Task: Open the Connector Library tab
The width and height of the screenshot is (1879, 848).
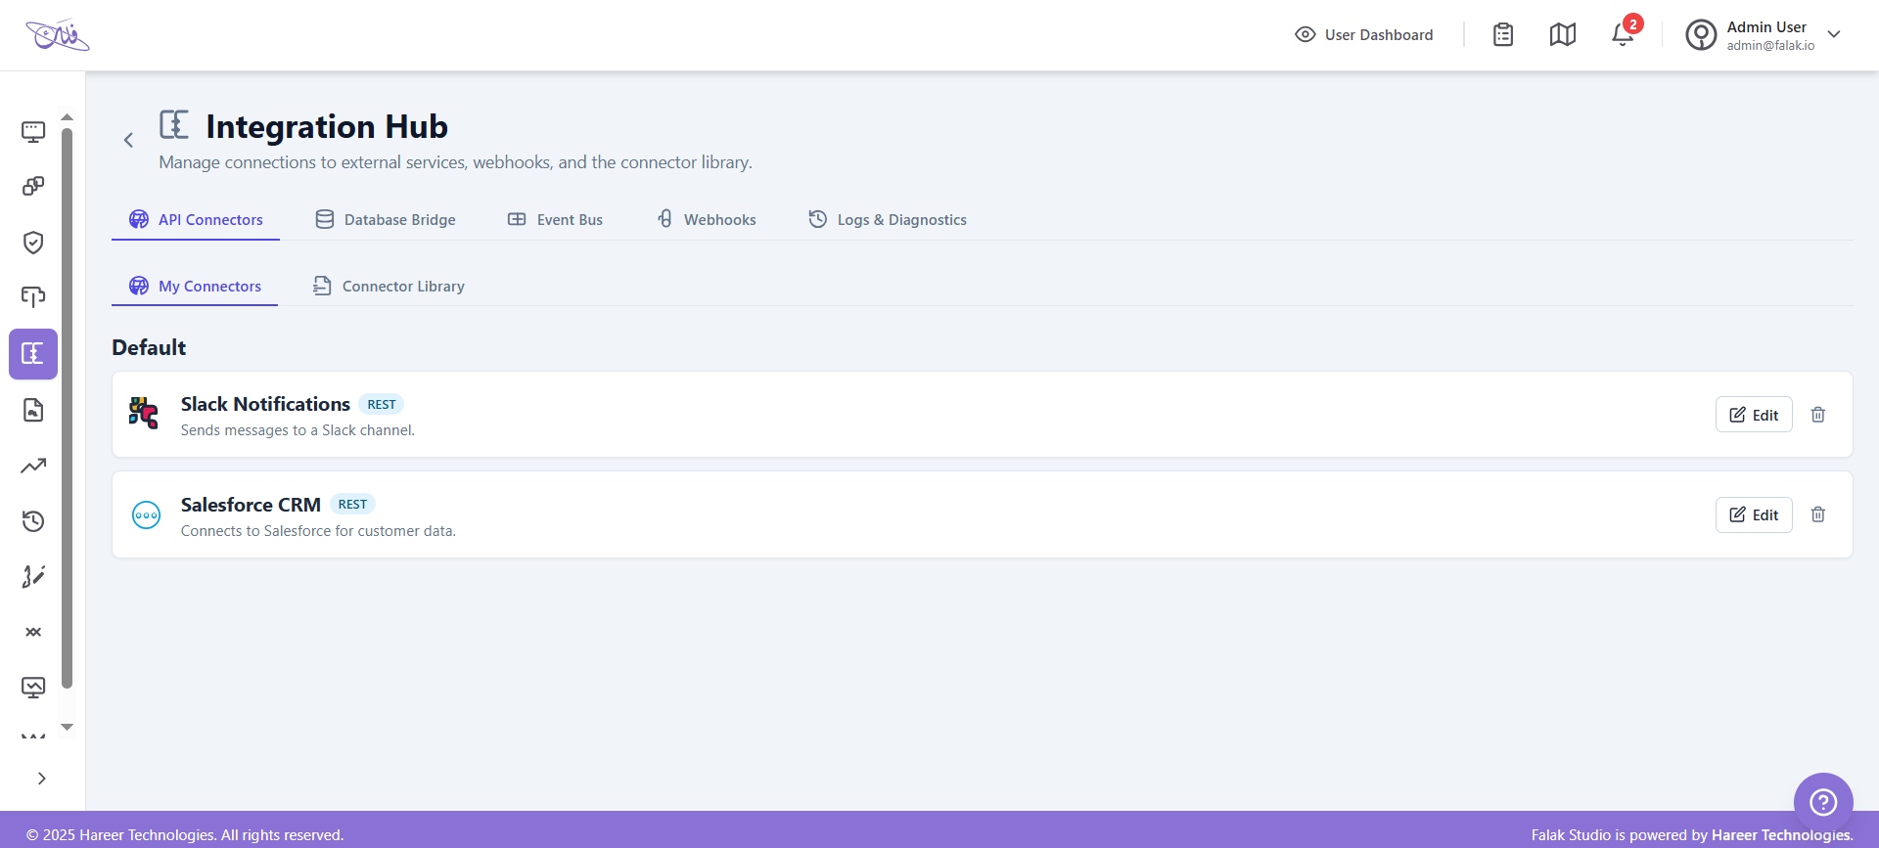Action: (389, 287)
